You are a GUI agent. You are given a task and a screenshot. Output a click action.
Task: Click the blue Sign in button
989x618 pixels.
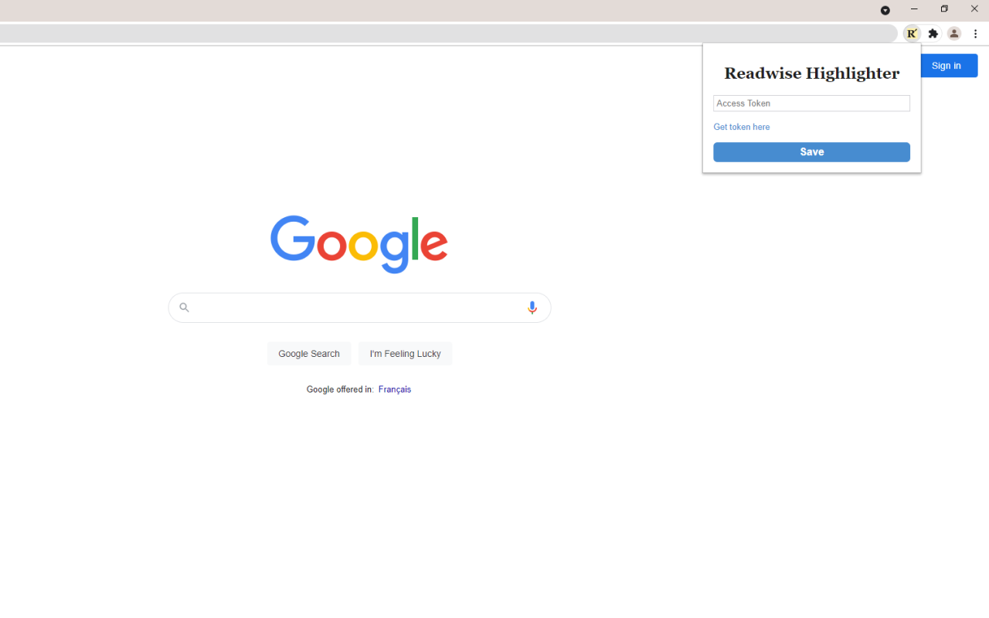point(947,66)
